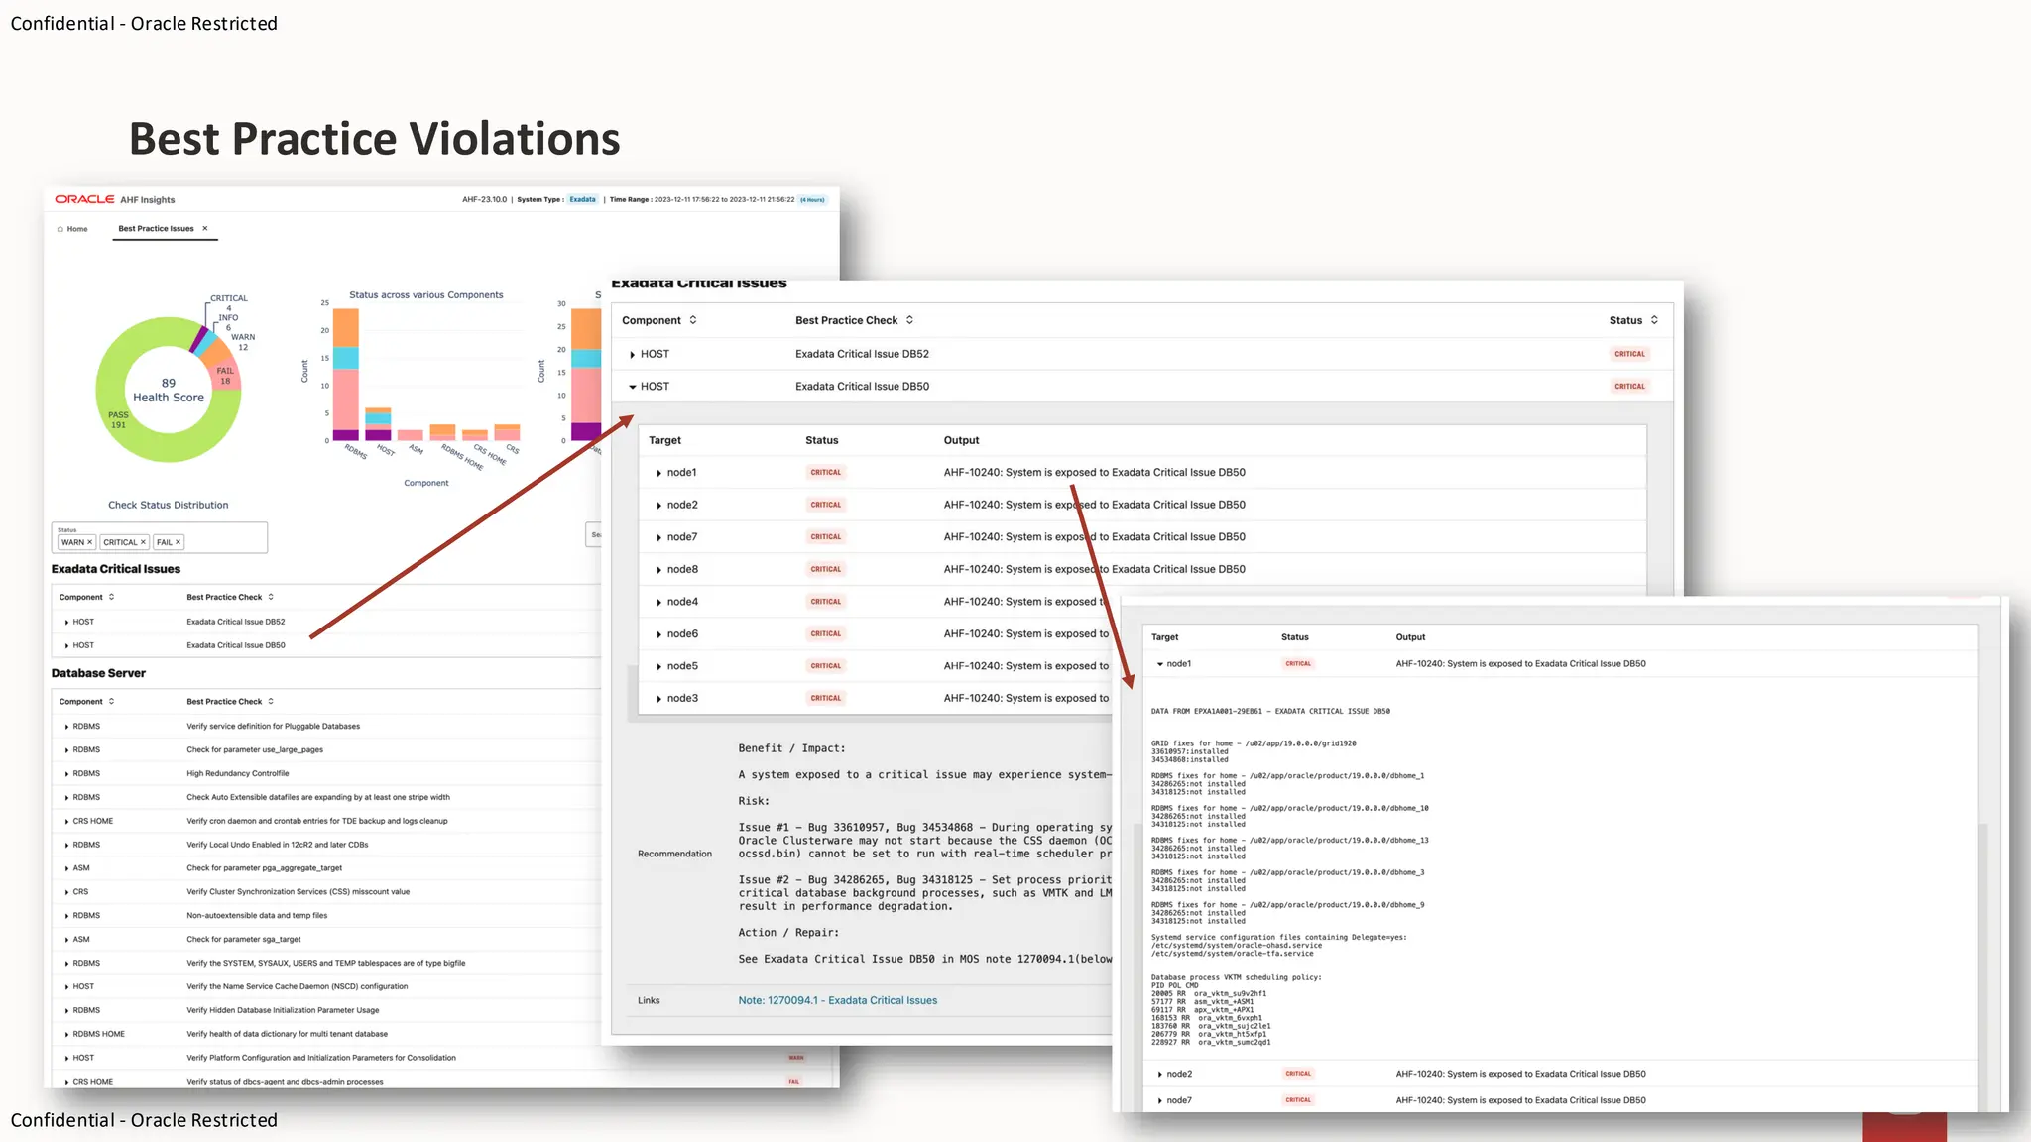This screenshot has width=2031, height=1142.
Task: Expand node6 target row
Action: (x=658, y=634)
